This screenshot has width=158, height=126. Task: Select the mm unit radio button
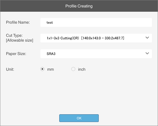click(42, 69)
